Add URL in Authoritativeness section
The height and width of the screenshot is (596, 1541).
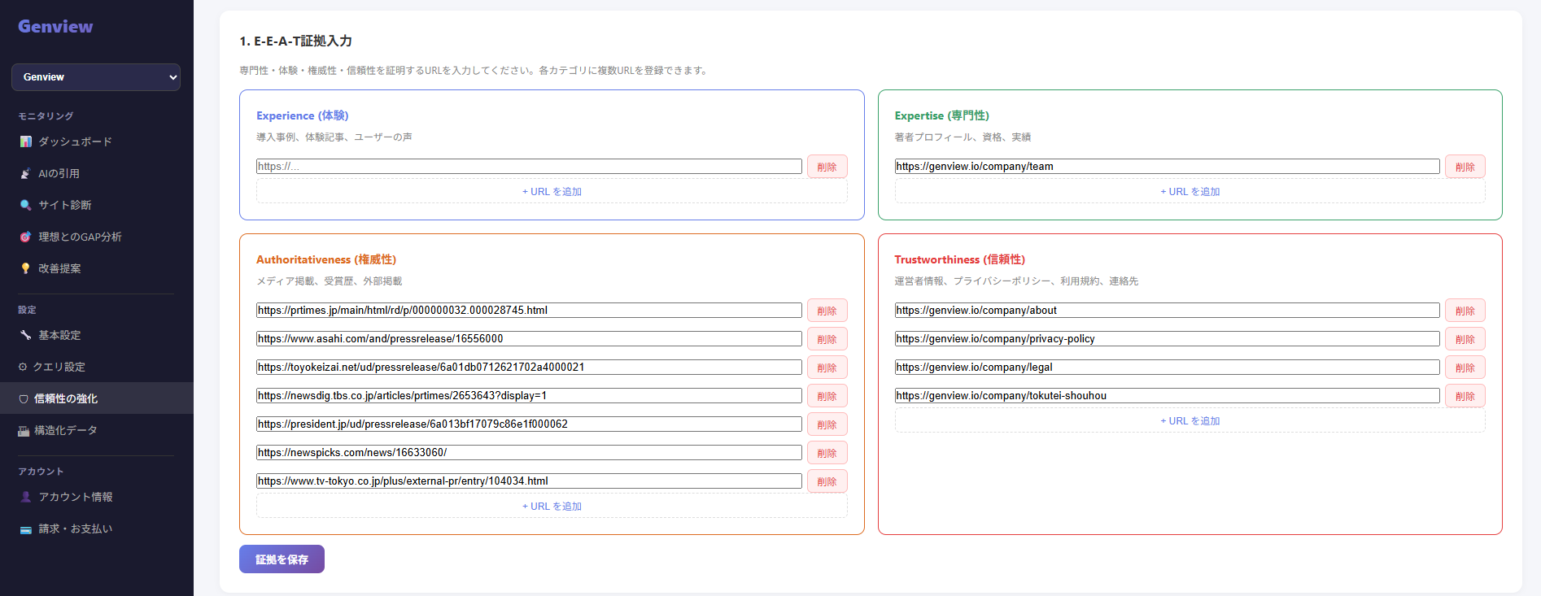tap(552, 507)
